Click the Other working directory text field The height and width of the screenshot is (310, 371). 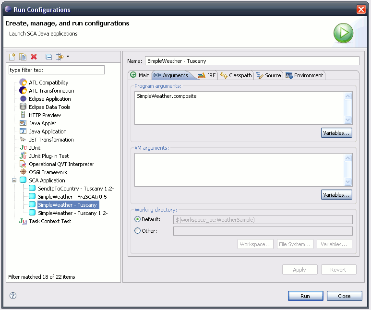point(263,231)
